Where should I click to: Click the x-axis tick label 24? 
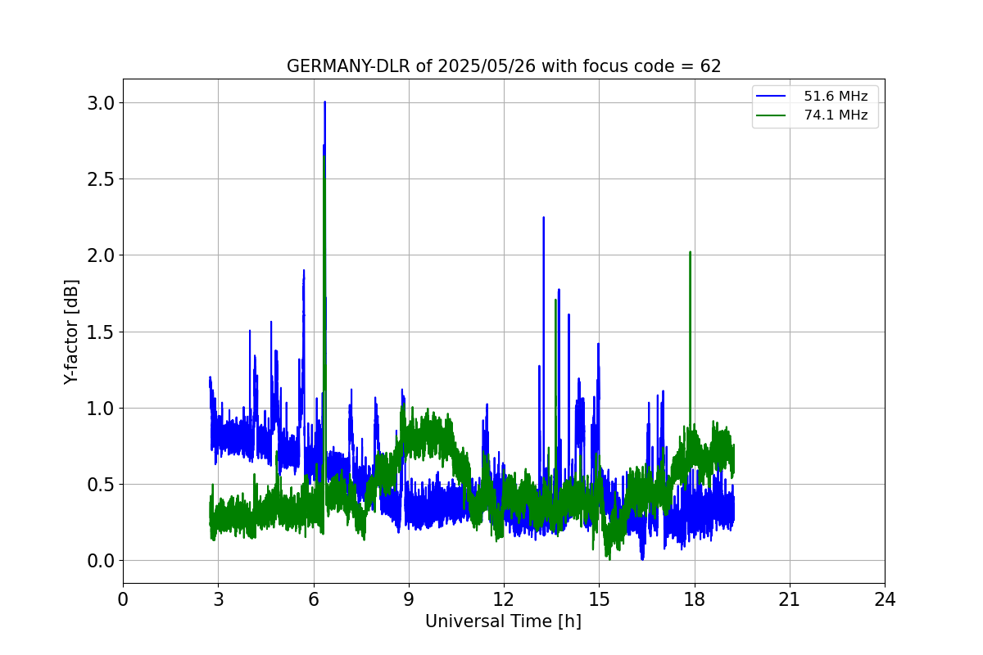[x=885, y=599]
